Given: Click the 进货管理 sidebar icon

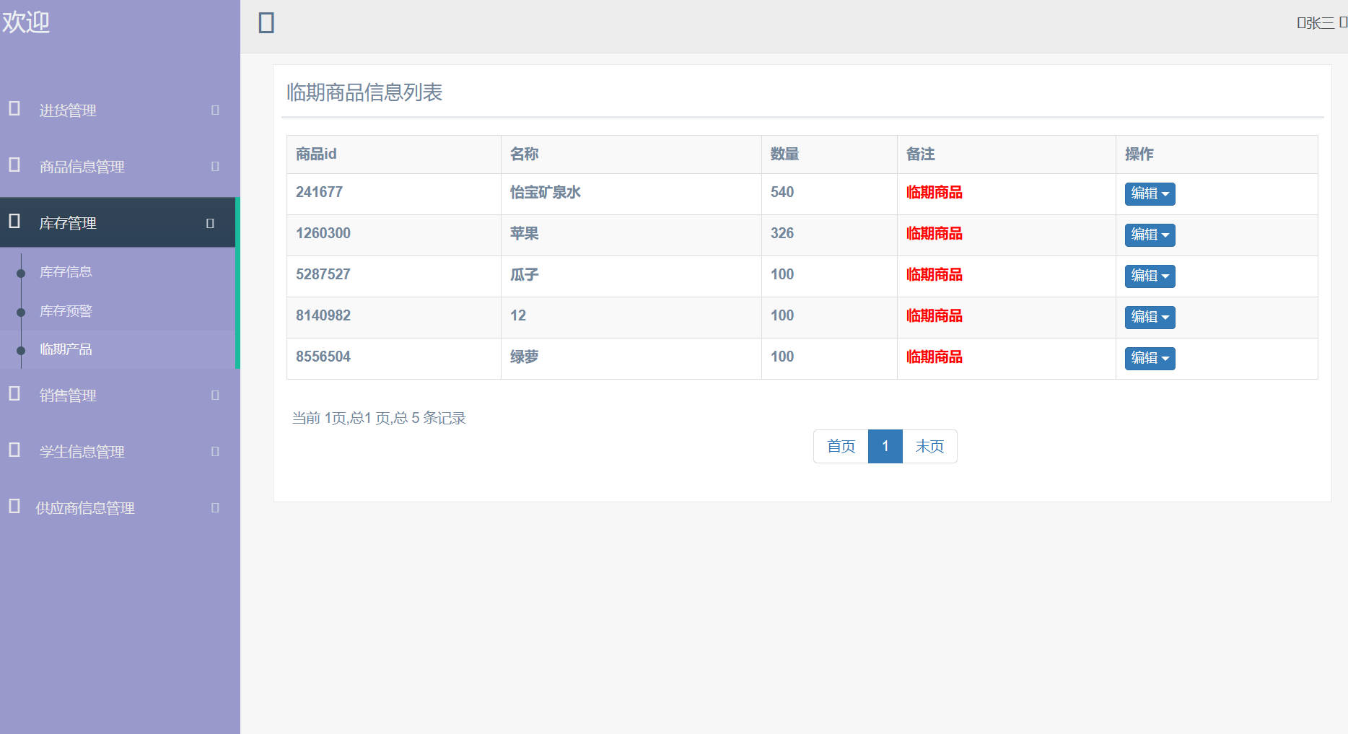Looking at the screenshot, I should coord(13,110).
